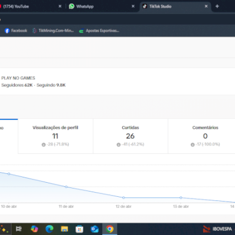The image size is (235, 235).
Task: Click the change indicator icon under Curtidas
Action: click(x=119, y=145)
